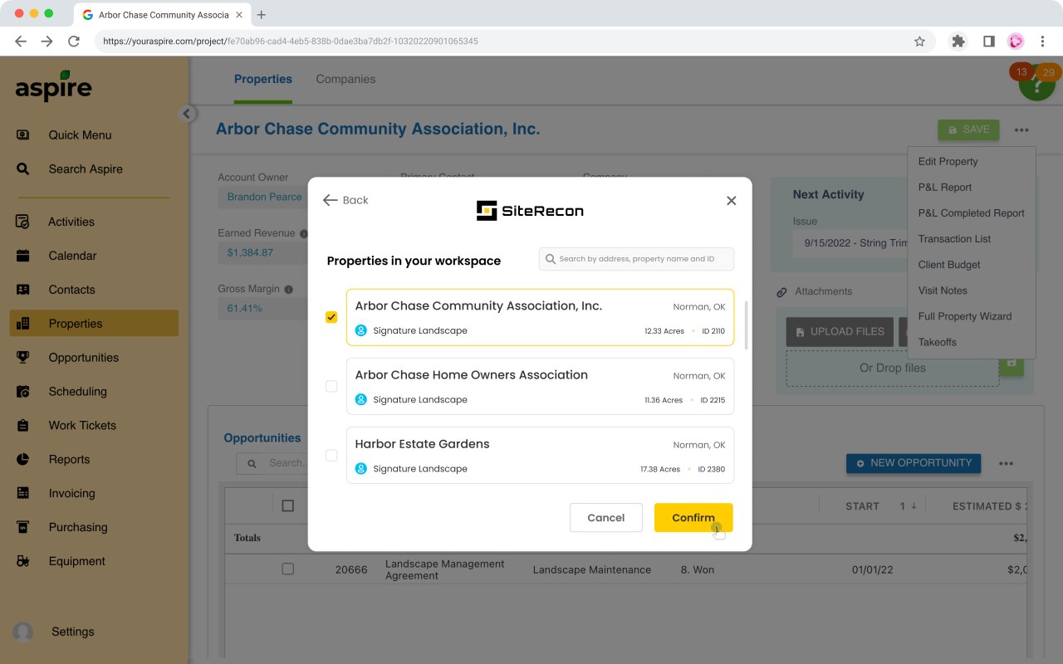Choose Visit Notes from the menu
Screen dimensions: 1063x664
coord(943,290)
